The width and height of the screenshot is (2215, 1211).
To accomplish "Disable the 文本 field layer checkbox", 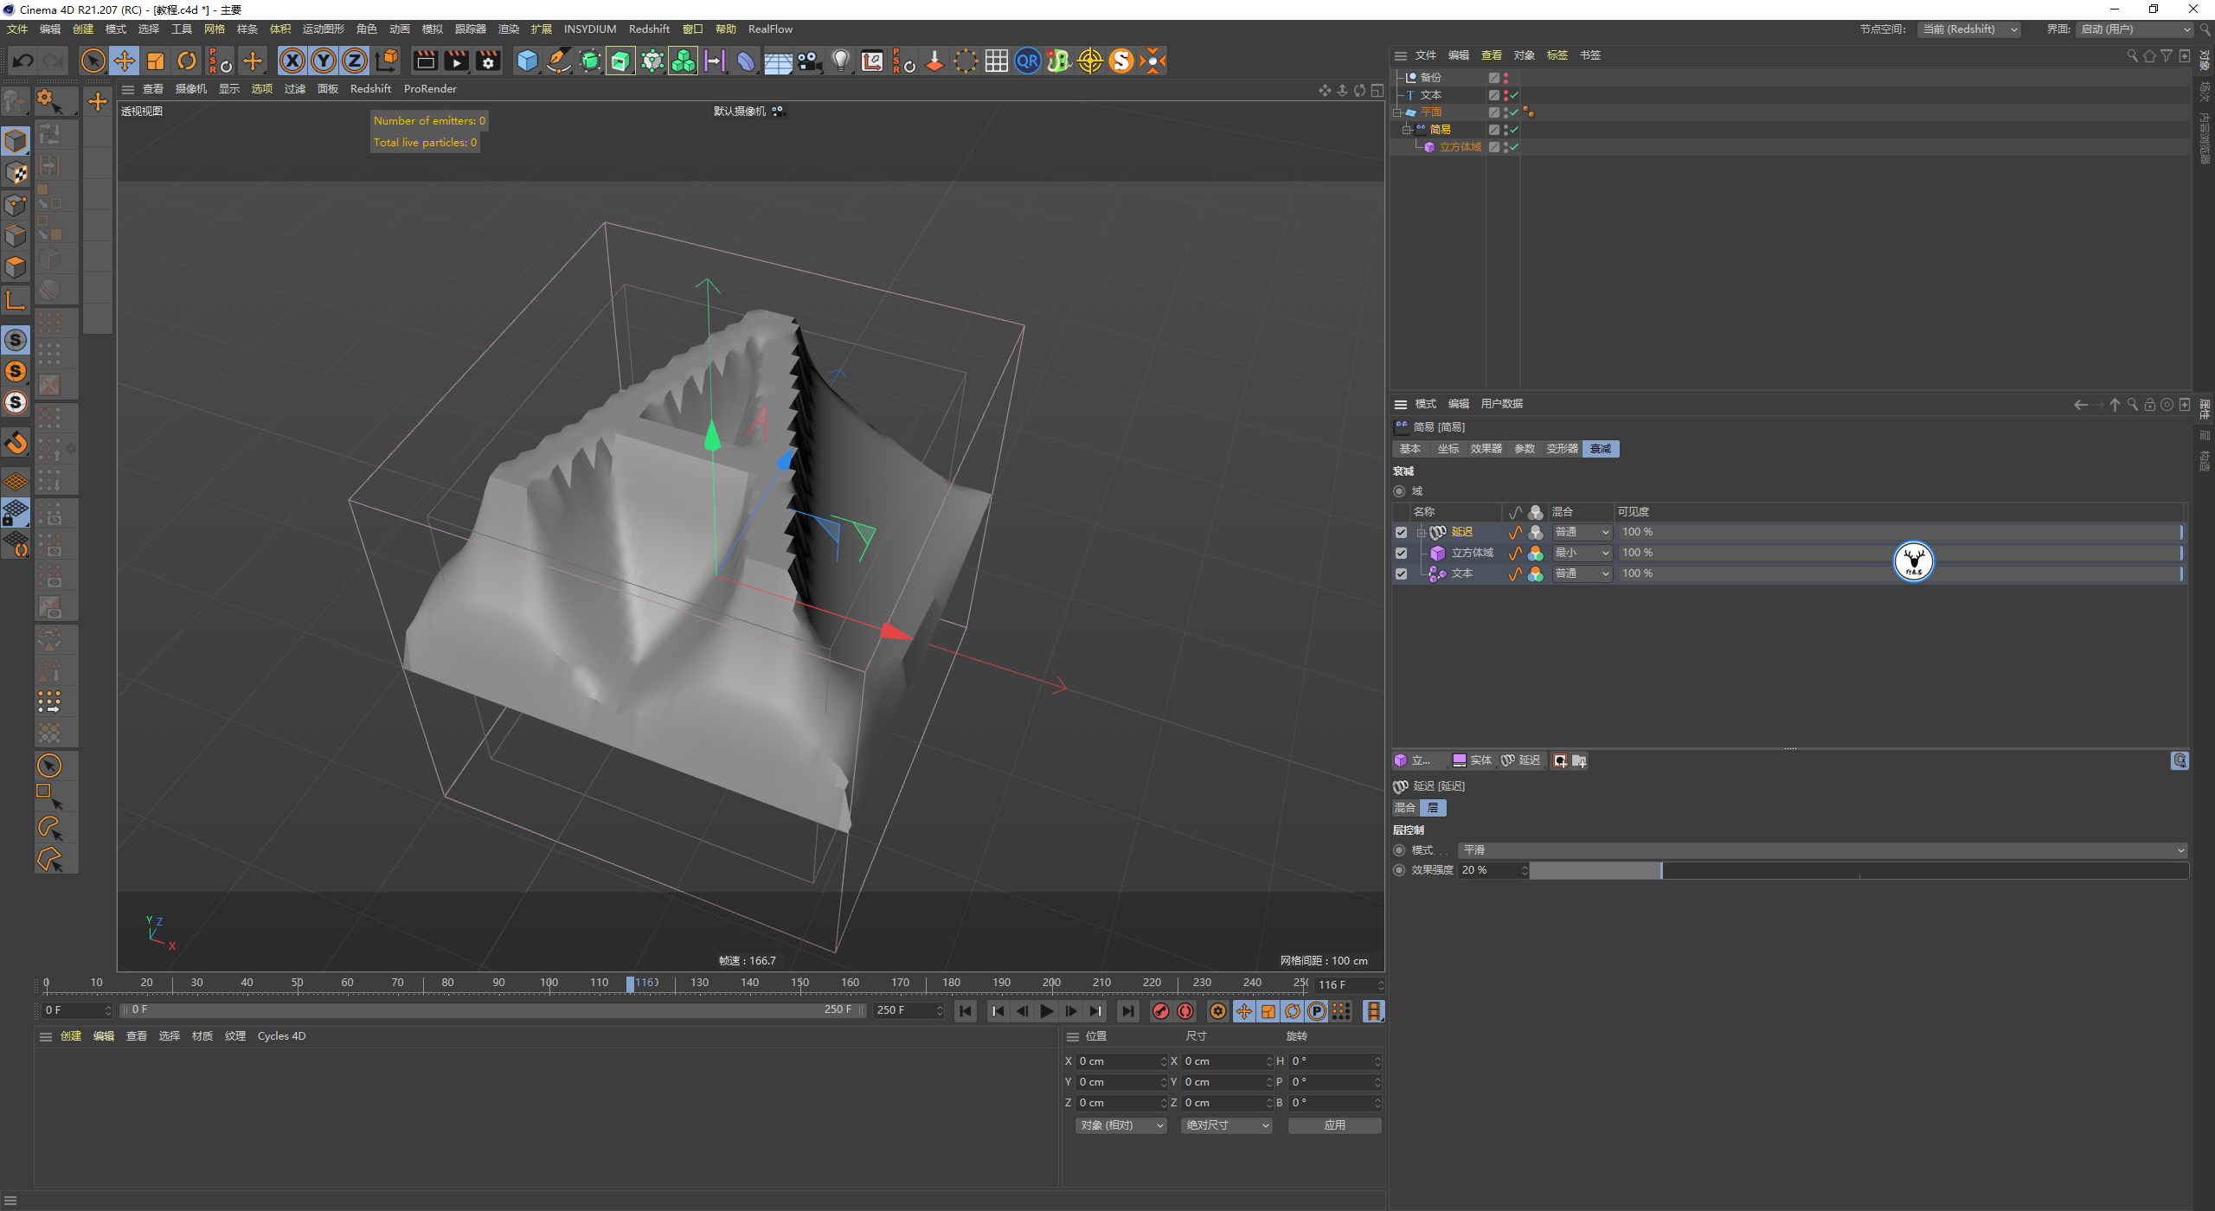I will click(1401, 574).
